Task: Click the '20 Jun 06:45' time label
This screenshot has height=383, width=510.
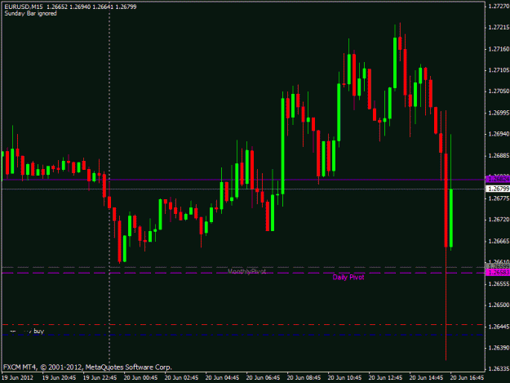Action: [x=263, y=377]
